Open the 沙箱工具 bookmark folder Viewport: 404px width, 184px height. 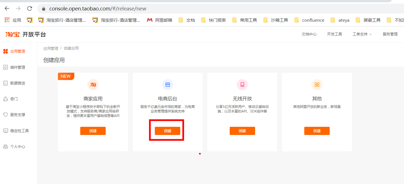pos(276,20)
